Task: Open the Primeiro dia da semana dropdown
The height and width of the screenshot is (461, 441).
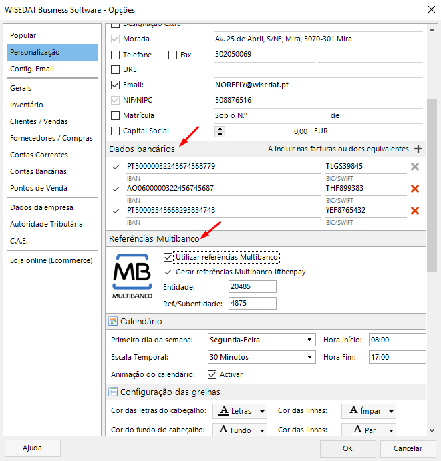Action: point(261,340)
